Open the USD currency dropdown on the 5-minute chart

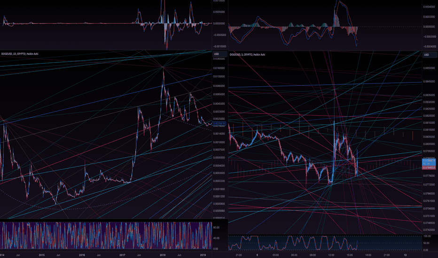[x=430, y=55]
